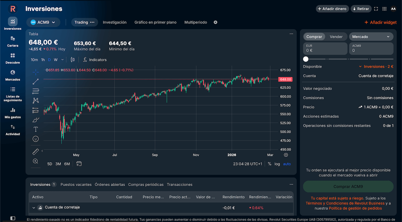The image size is (402, 222).
Task: Open the Transacciones tab
Action: pyautogui.click(x=180, y=185)
